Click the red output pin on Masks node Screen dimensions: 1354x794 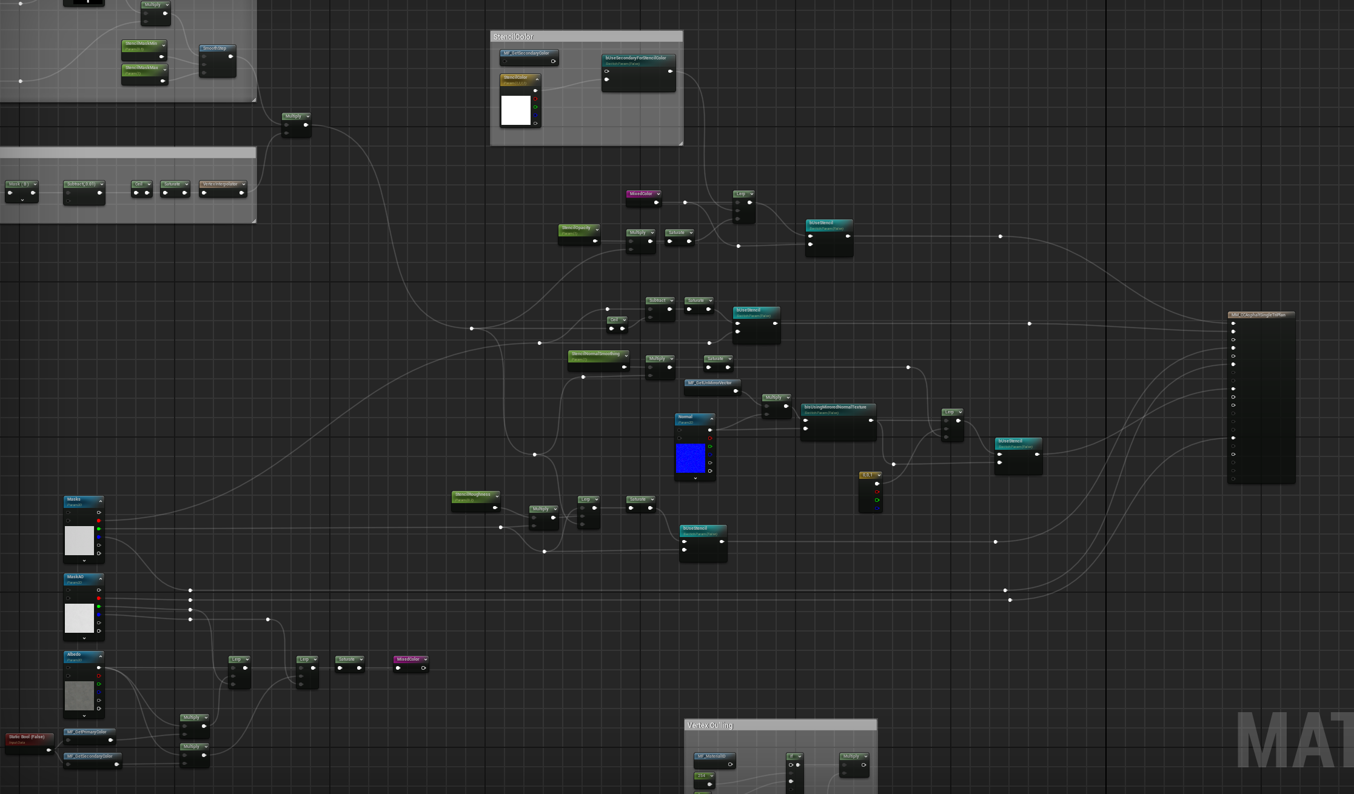coord(99,521)
